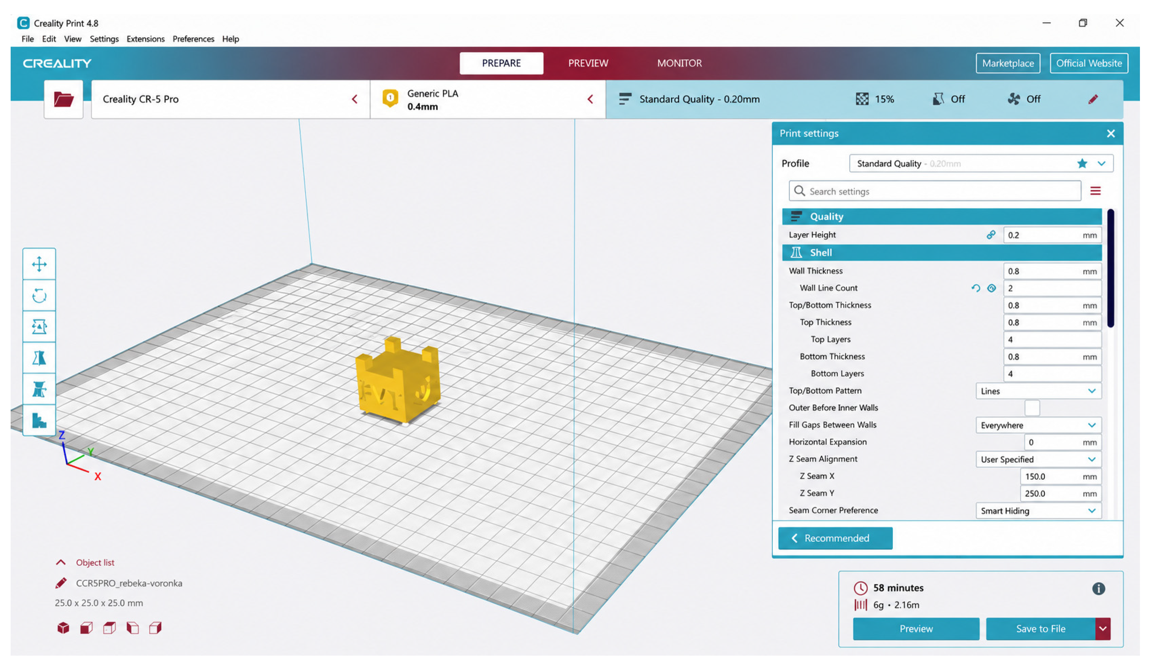Screen dimensions: 1152x667
Task: Open the Help menu
Action: click(x=230, y=39)
